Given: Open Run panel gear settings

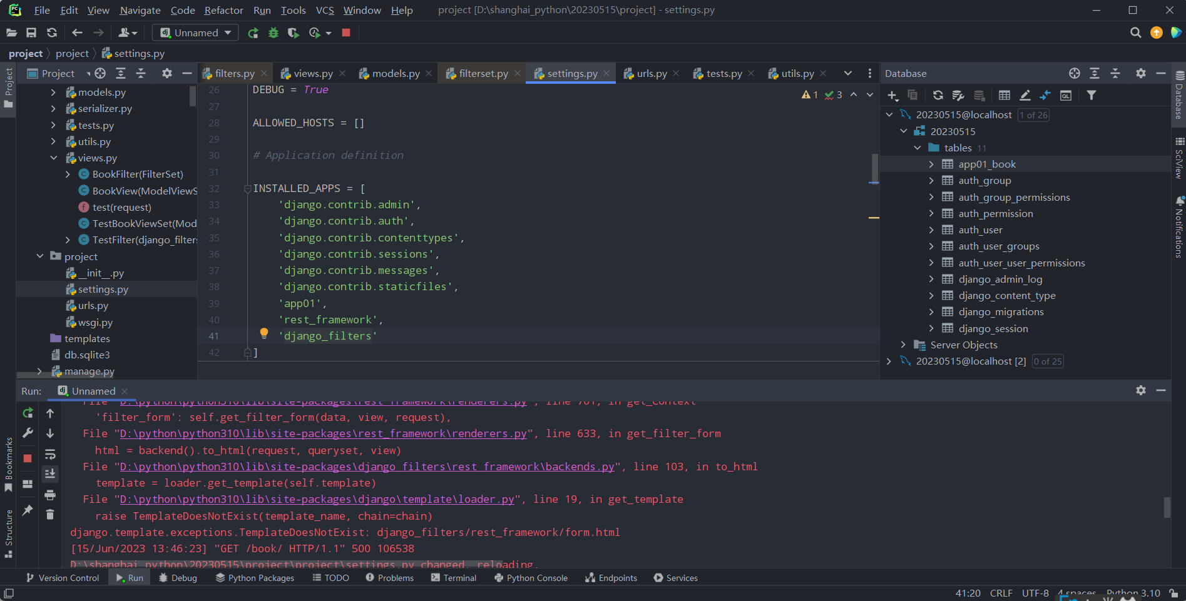Looking at the screenshot, I should coord(1141,390).
